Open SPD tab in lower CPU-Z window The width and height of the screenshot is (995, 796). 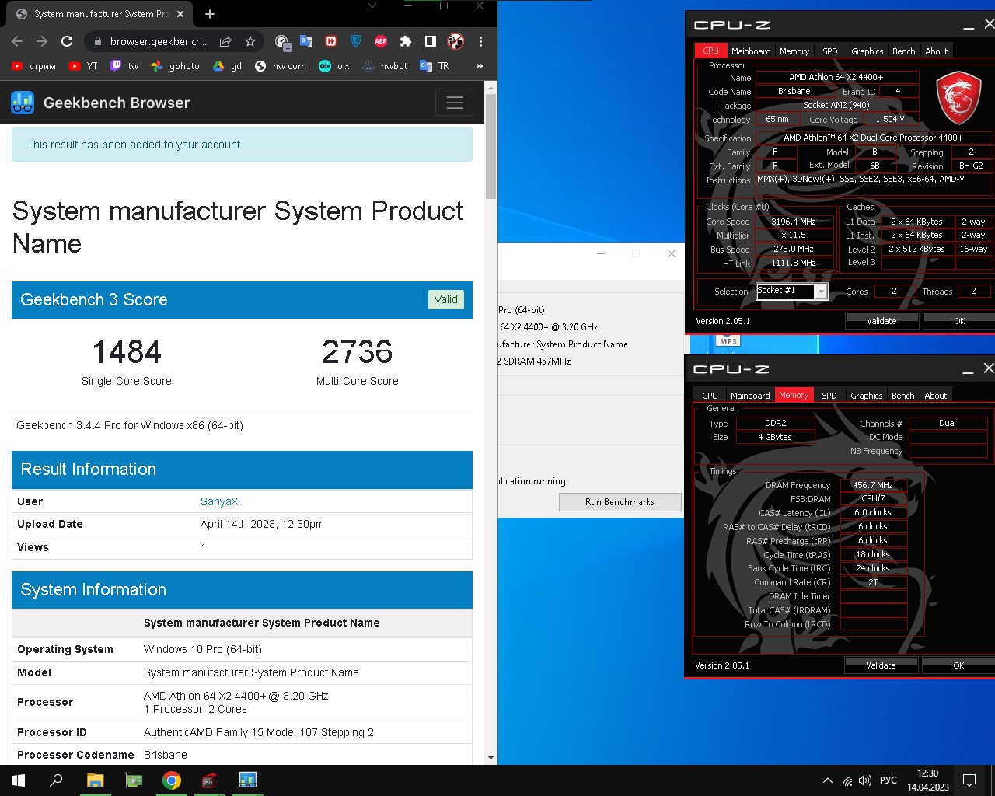pyautogui.click(x=829, y=396)
